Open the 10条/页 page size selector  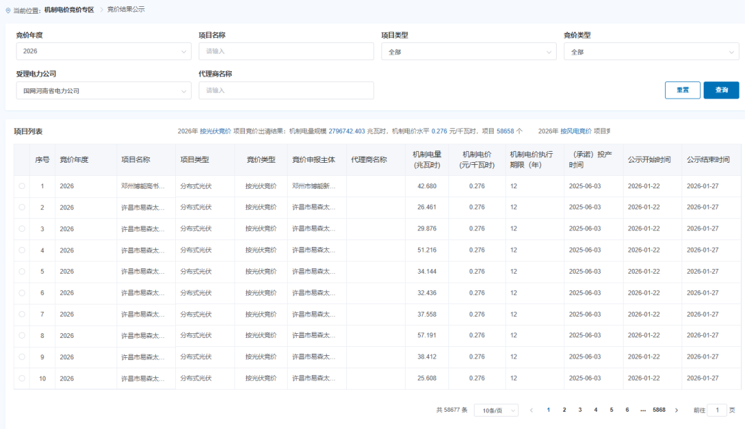(495, 410)
